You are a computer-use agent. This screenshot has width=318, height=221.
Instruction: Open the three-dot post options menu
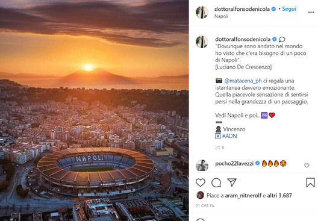point(311,13)
